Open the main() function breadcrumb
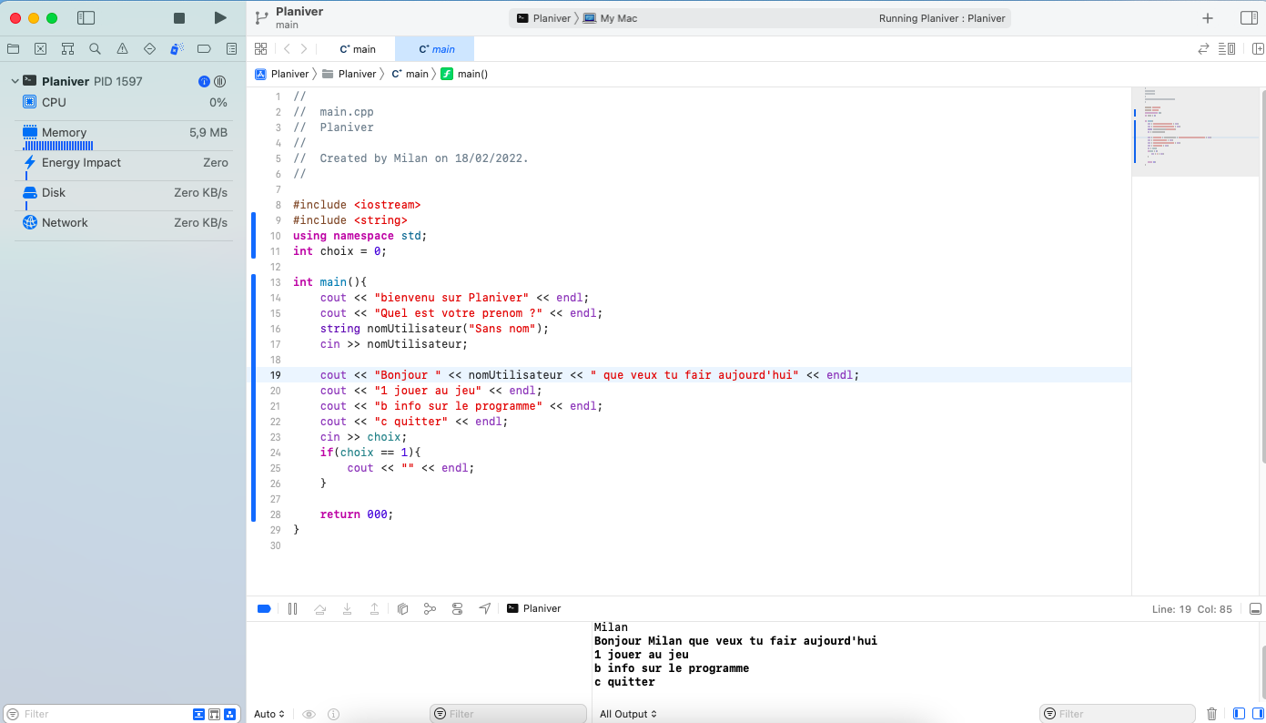The height and width of the screenshot is (723, 1266). (464, 74)
